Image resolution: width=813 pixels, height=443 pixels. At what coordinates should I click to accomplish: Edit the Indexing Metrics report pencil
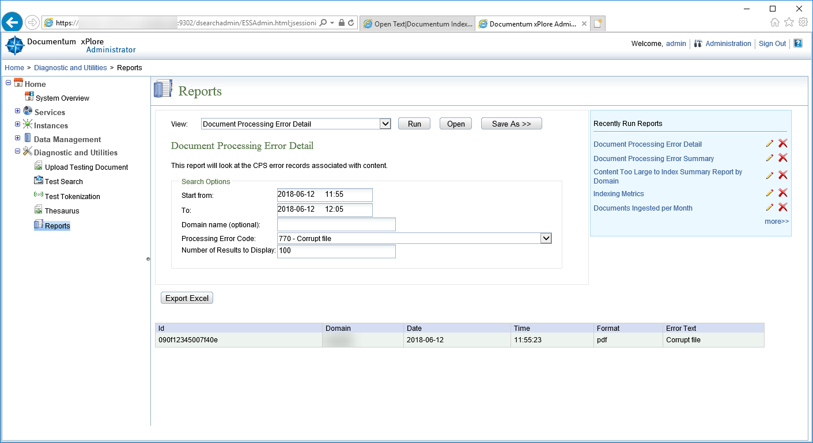[769, 193]
